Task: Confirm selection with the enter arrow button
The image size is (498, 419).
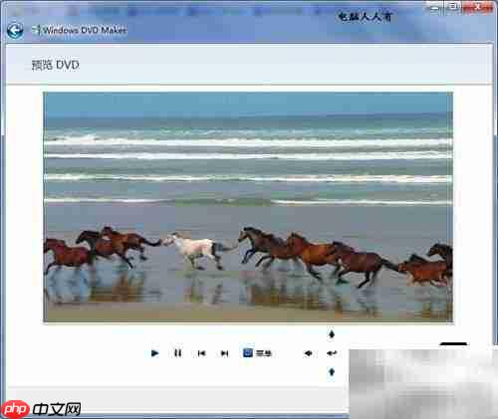Action: (332, 353)
